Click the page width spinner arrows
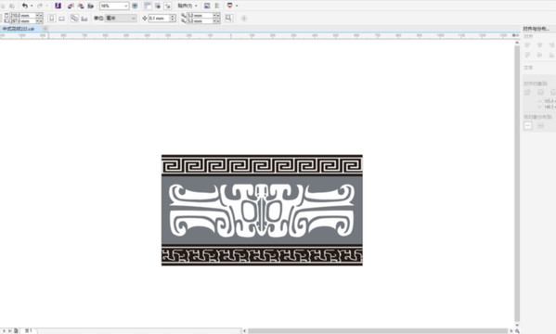Image resolution: width=556 pixels, height=334 pixels. [x=39, y=16]
